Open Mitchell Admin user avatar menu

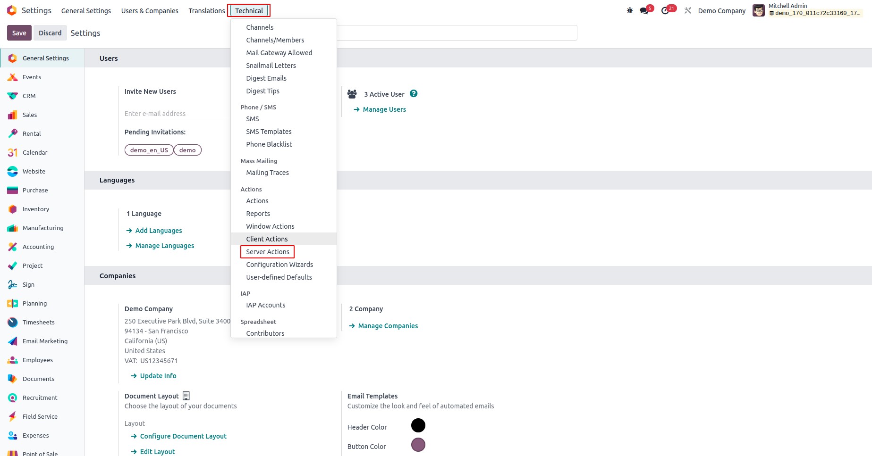(759, 10)
